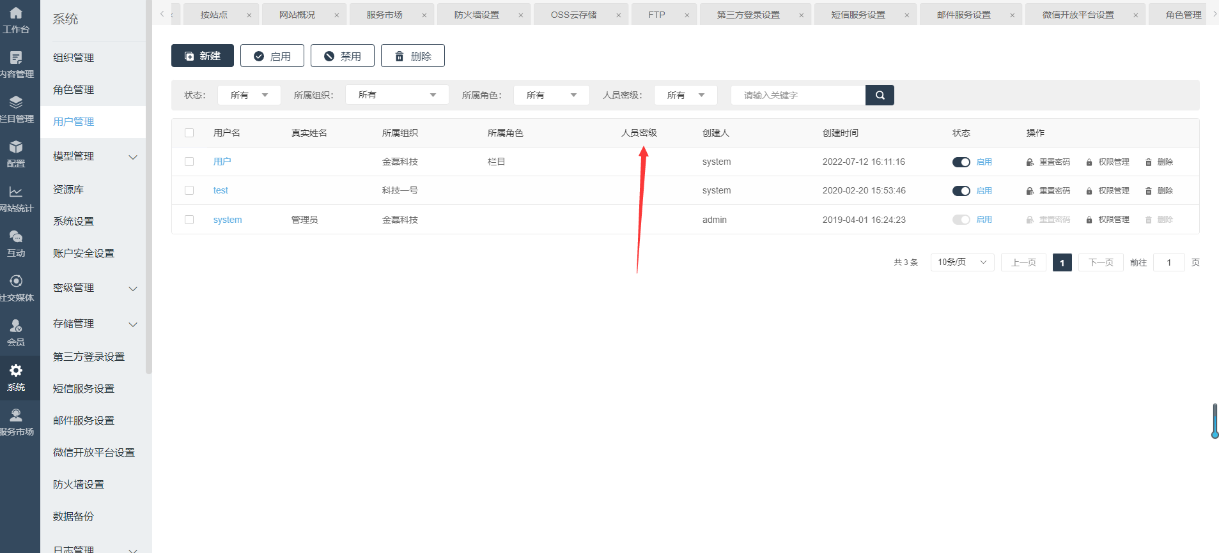Screen dimensions: 1219x553
Task: Click the 上一页 pagination button
Action: 1023,262
